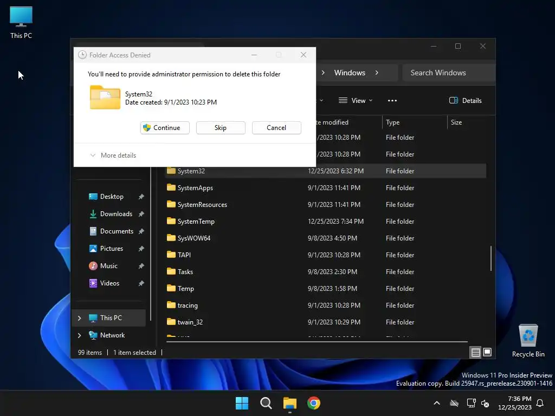Click the muted volume tray icon

coord(485,403)
